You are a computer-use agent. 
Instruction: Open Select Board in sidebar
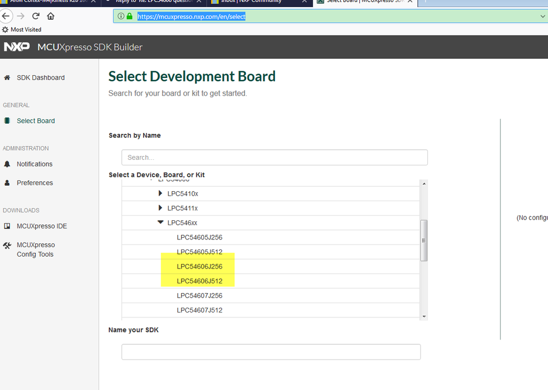click(x=36, y=121)
